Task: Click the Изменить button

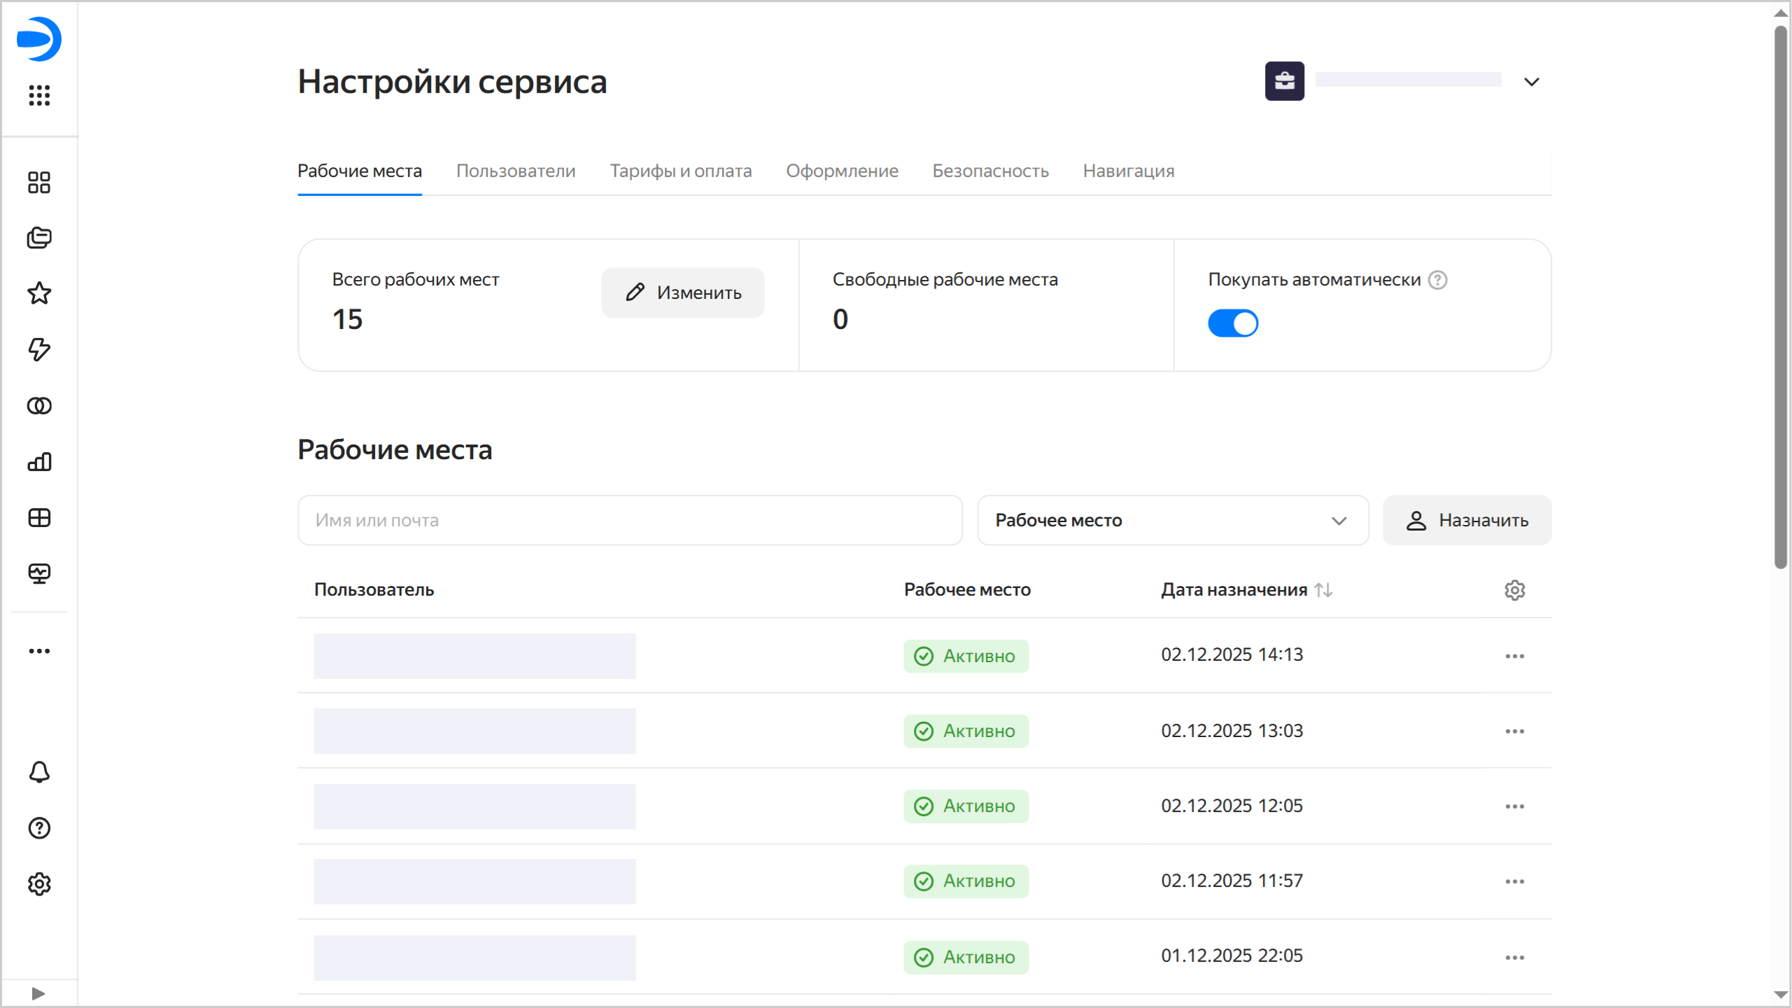Action: 682,293
